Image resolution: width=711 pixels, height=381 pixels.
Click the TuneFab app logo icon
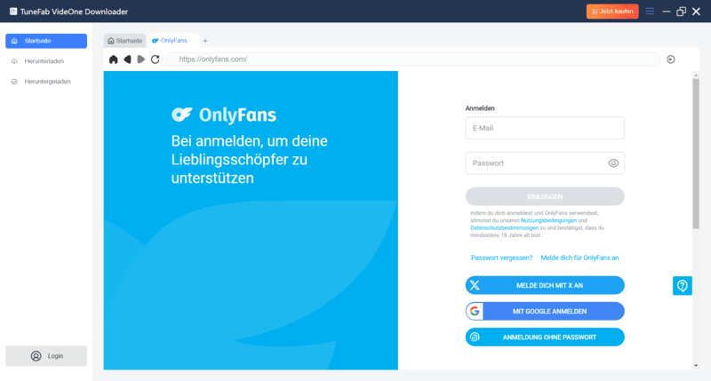(13, 12)
